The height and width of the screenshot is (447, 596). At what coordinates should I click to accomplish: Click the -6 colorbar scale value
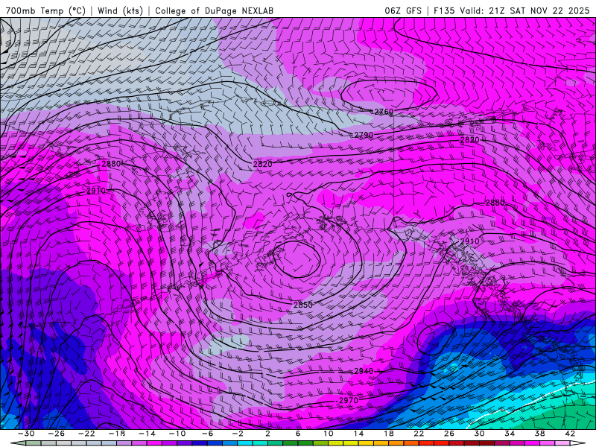click(208, 434)
